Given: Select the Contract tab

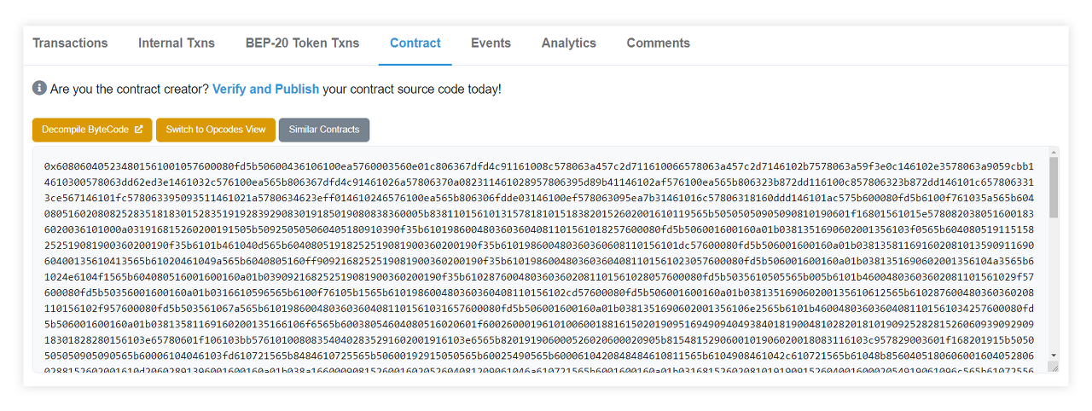Looking at the screenshot, I should [x=415, y=43].
